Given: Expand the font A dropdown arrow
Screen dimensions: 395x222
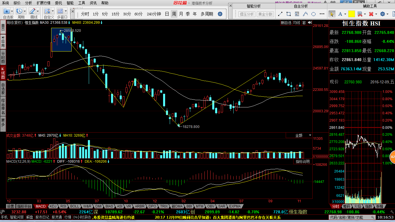Looking at the screenshot, I should [345, 14].
